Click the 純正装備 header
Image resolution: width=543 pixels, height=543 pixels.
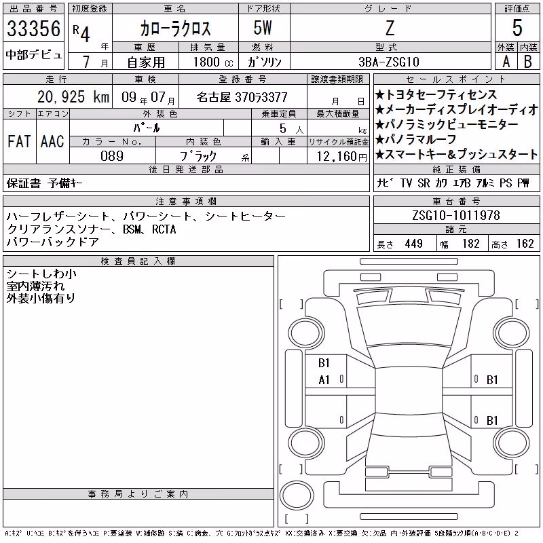456,169
